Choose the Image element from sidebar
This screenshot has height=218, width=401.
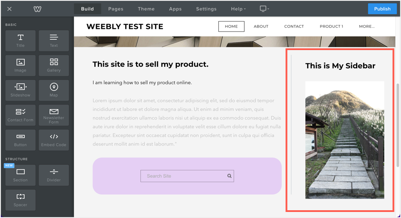20,65
